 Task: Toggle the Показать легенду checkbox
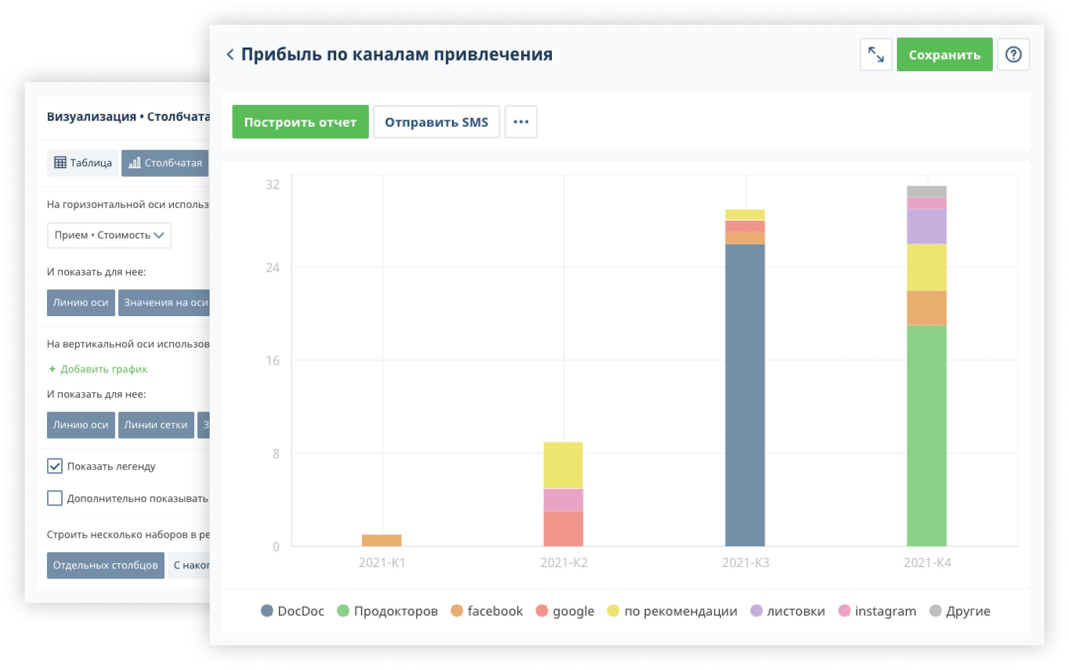point(54,466)
